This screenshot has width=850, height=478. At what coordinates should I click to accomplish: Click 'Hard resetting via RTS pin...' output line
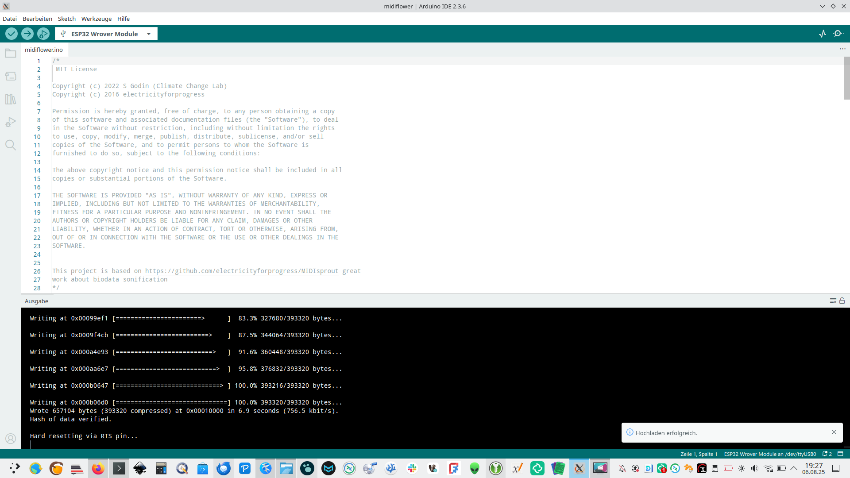pos(84,436)
